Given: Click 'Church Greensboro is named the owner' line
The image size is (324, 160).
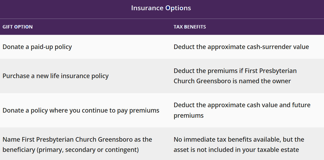Looking at the screenshot, I should (x=232, y=81).
